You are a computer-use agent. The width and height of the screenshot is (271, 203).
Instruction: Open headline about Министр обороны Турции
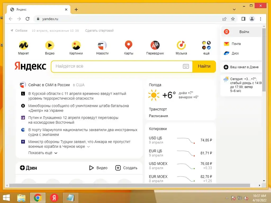point(79,144)
